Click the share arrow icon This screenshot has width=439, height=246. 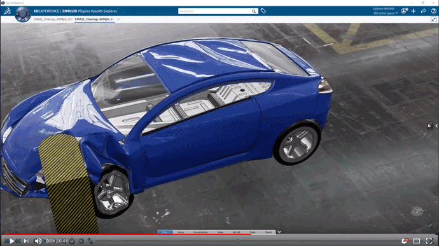tap(423, 11)
